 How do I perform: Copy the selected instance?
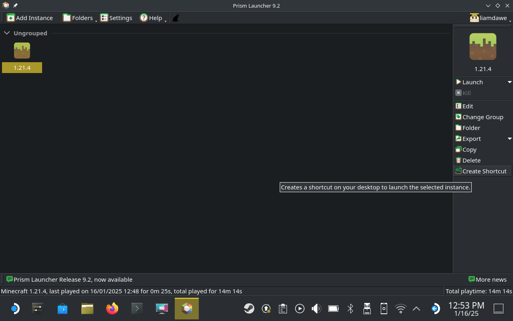469,149
